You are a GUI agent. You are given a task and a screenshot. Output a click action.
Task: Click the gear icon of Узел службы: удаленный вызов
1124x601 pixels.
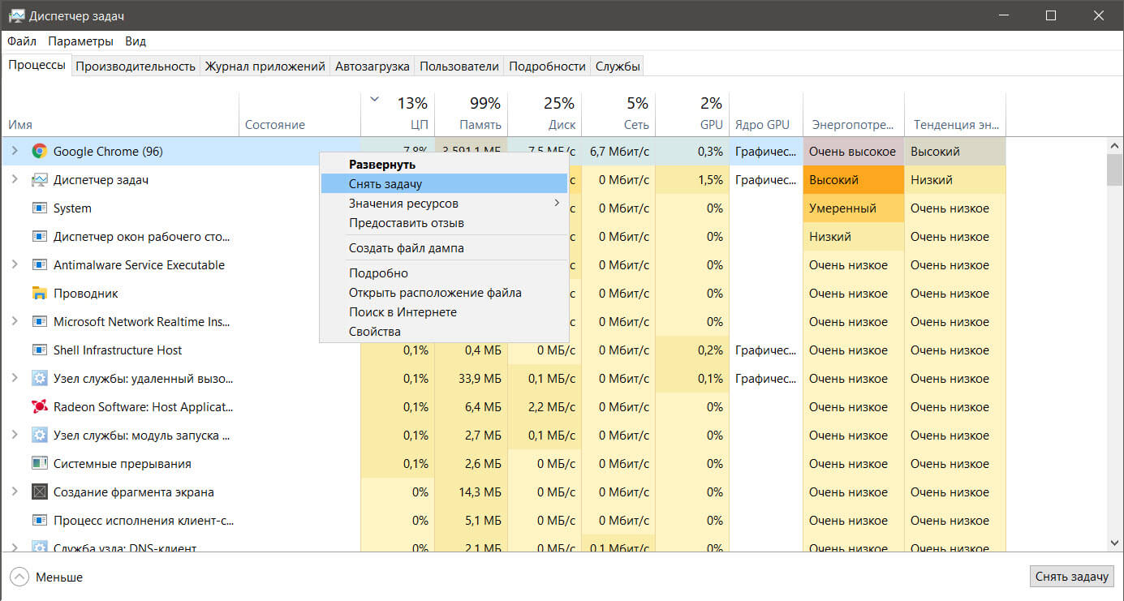39,378
